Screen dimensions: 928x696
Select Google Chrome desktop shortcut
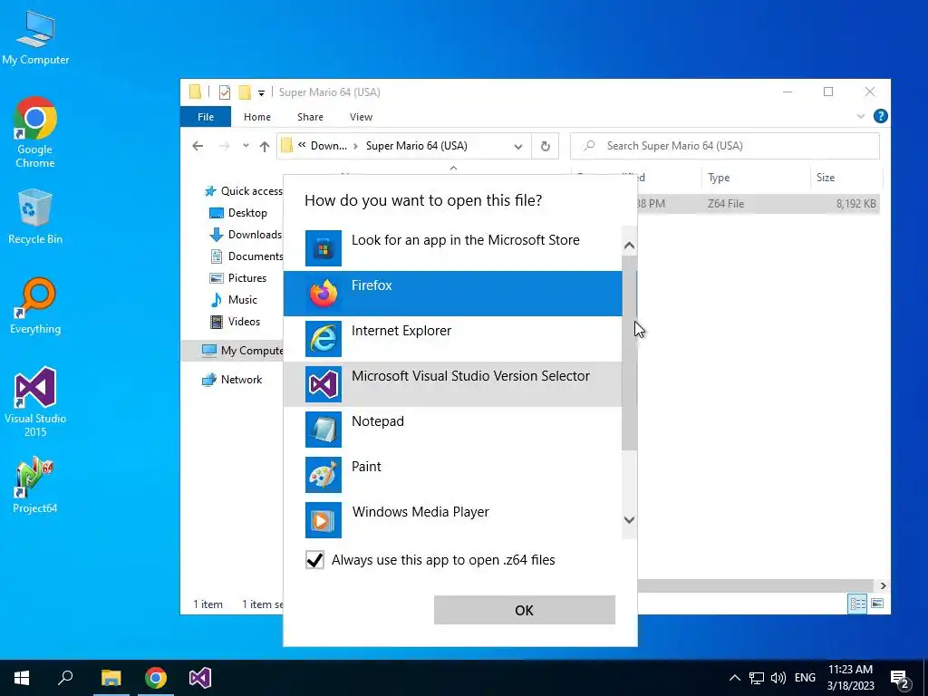(35, 133)
